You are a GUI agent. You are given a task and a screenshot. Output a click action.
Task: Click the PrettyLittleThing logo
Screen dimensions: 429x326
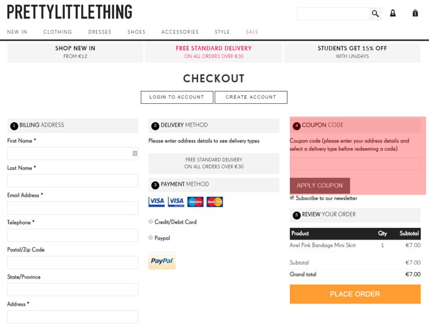[70, 12]
